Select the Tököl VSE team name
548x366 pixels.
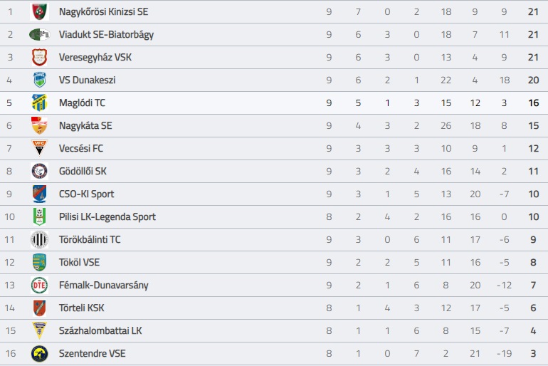click(x=79, y=262)
